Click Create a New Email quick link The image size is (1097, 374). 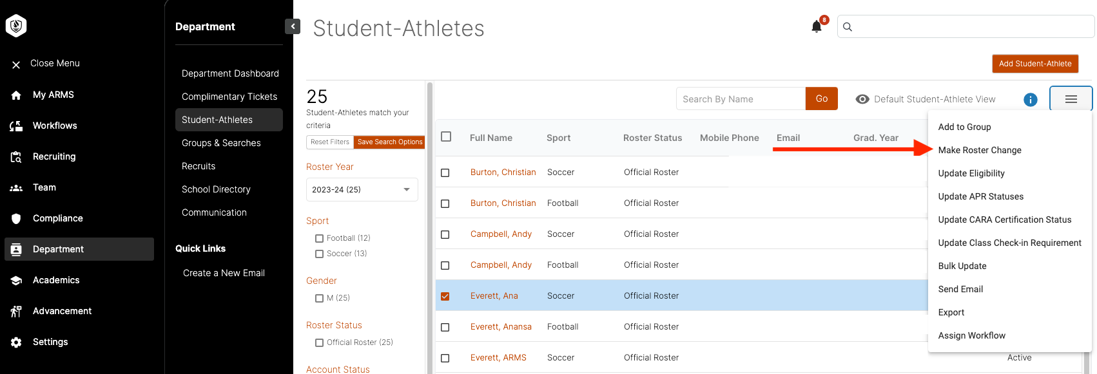click(224, 273)
